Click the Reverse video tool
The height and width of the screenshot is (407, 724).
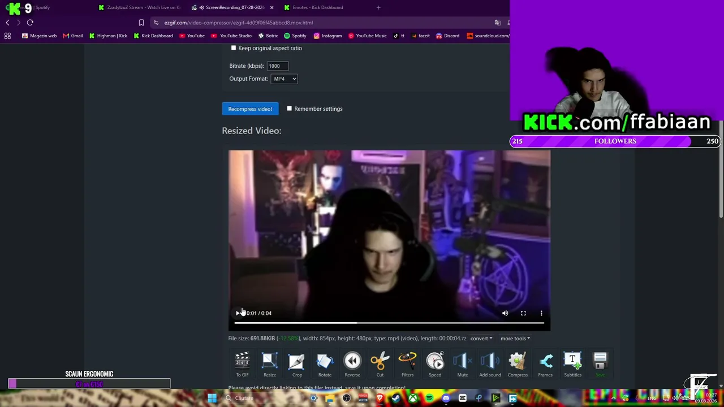[352, 365]
